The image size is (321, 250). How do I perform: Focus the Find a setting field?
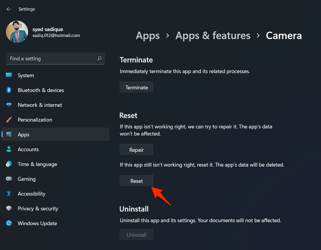pos(52,59)
